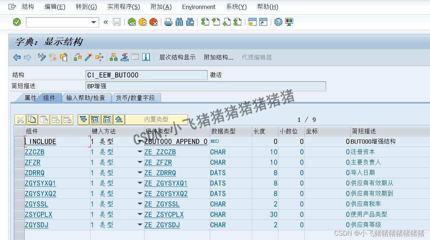Viewport: 430px width, 240px height.
Task: Click the Display/Change glasses-pencil icon
Action: click(x=42, y=57)
